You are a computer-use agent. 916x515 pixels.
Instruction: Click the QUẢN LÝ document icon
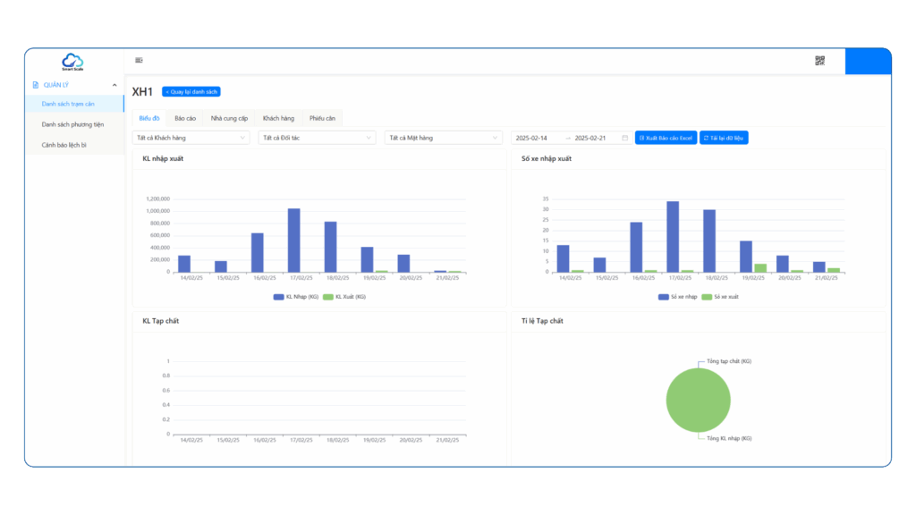tap(36, 85)
